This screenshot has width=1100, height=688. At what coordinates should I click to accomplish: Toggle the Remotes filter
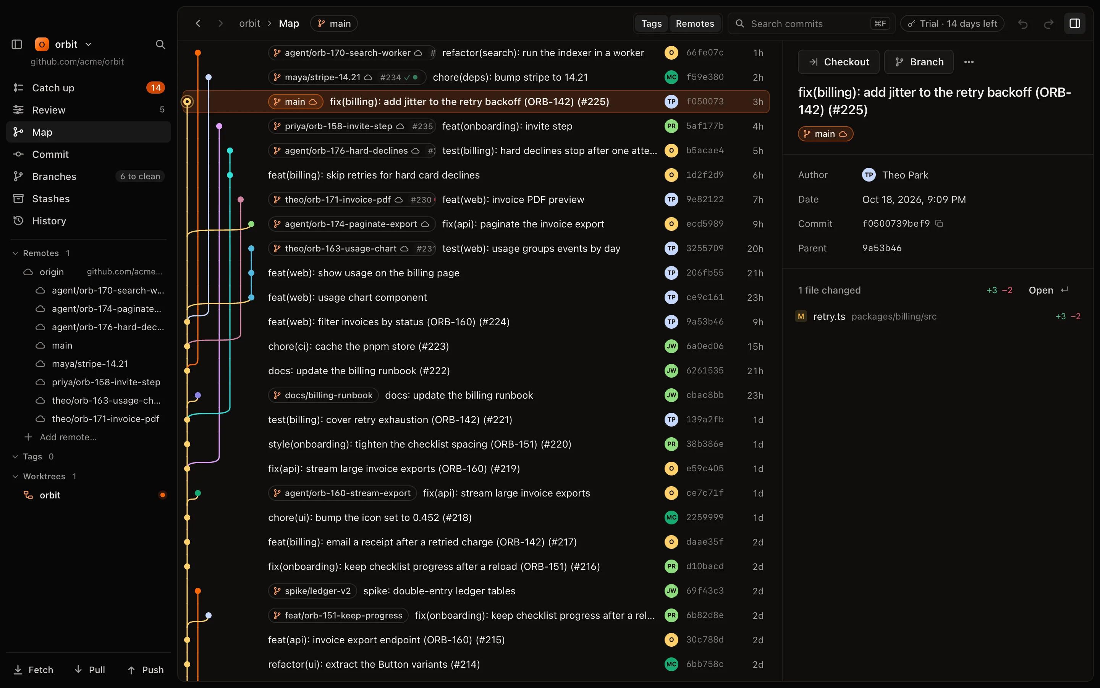pos(694,24)
